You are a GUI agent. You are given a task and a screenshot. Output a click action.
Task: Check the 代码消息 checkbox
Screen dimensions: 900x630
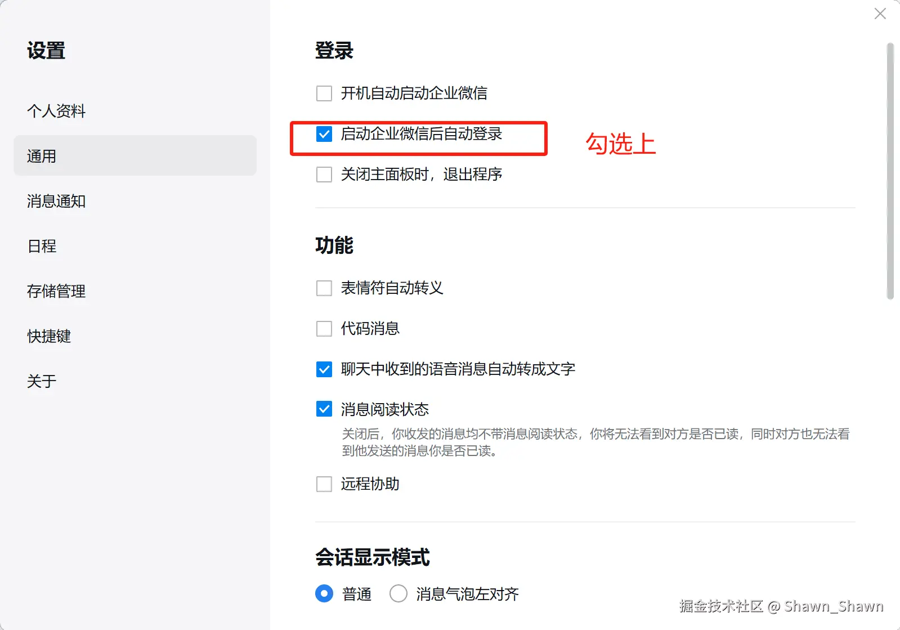click(324, 329)
